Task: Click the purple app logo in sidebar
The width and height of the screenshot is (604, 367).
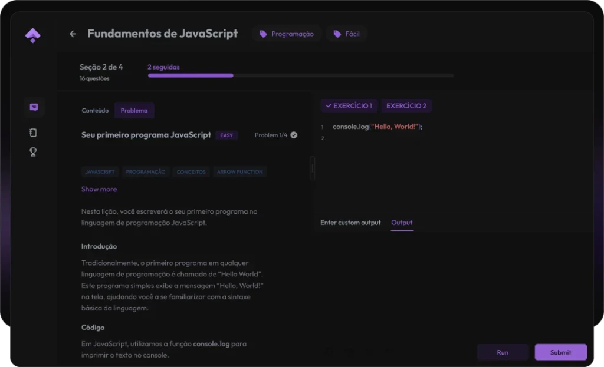Action: pos(33,35)
